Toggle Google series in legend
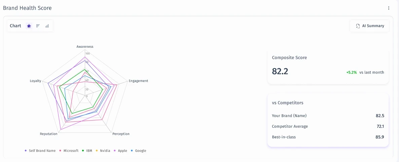This screenshot has width=399, height=162. 138,151
